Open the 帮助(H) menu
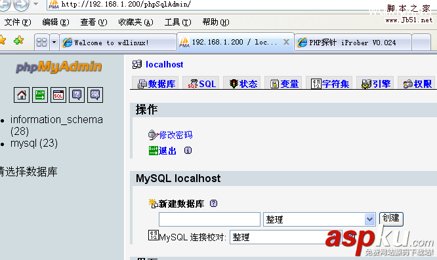Image resolution: width=437 pixels, height=260 pixels. point(216,22)
